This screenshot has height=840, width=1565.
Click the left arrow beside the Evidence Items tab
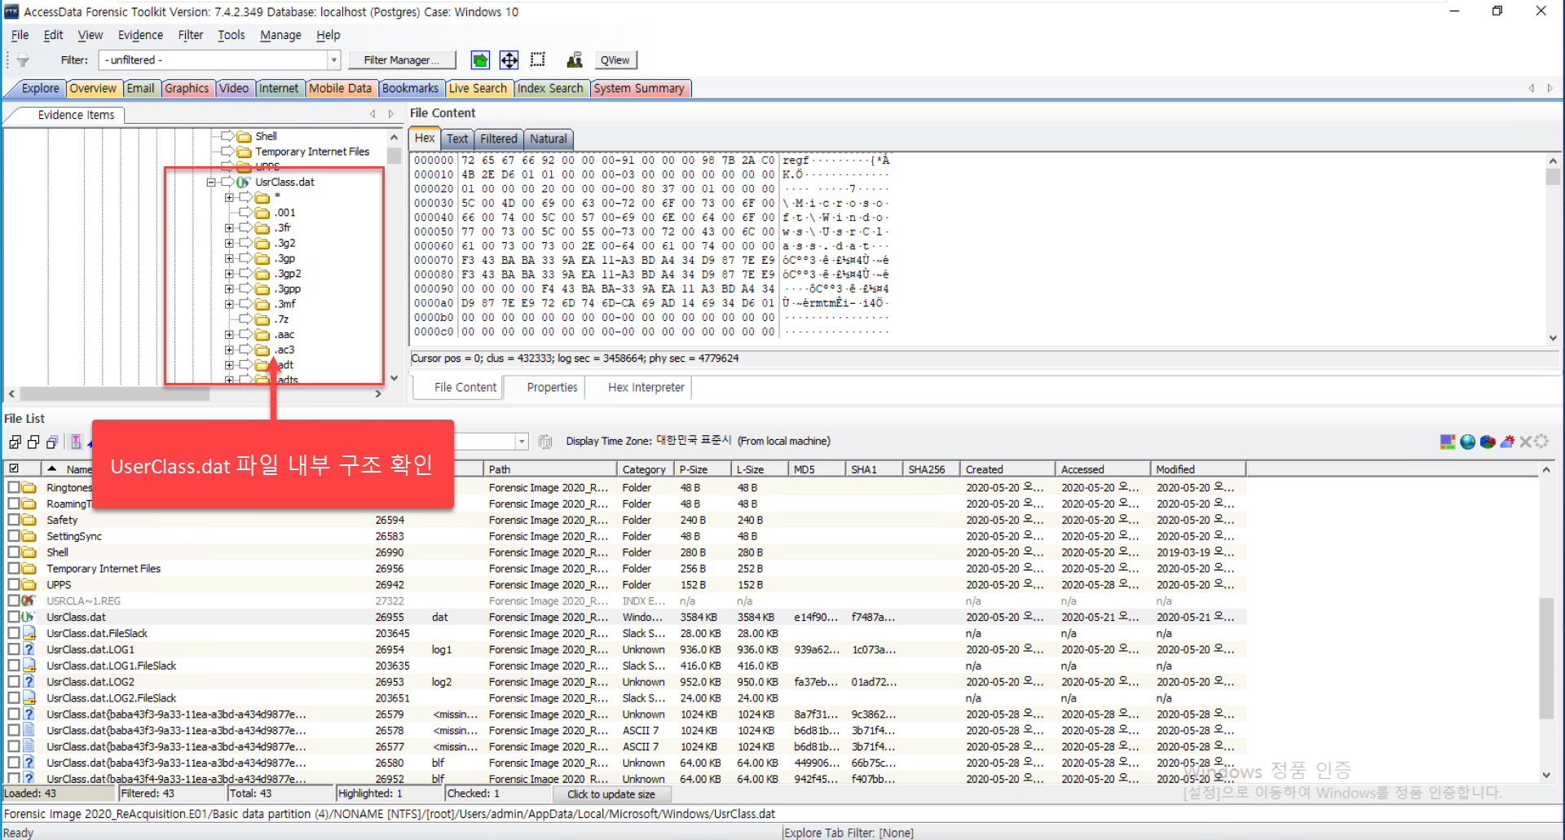pyautogui.click(x=373, y=114)
